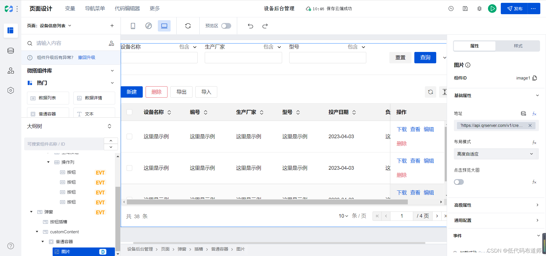The width and height of the screenshot is (546, 256).
Task: Refresh the table data
Action: [431, 92]
